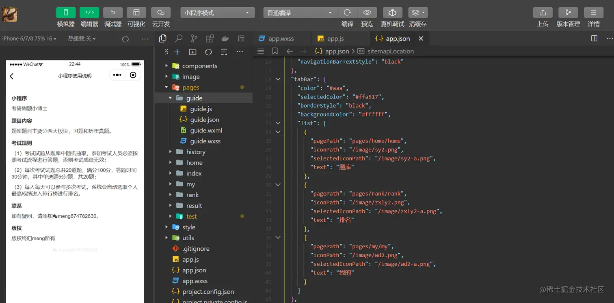Refresh the file explorer tree
This screenshot has width=614, height=303.
(208, 52)
